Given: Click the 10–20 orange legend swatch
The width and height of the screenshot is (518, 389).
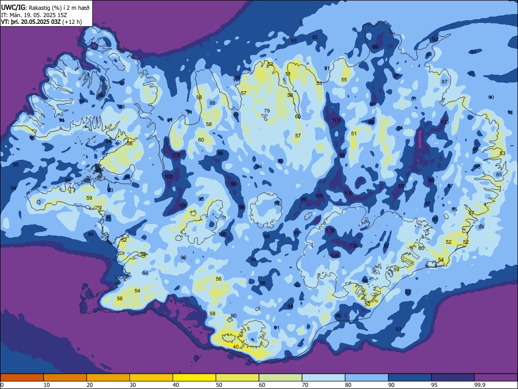Looking at the screenshot, I should pyautogui.click(x=65, y=378).
